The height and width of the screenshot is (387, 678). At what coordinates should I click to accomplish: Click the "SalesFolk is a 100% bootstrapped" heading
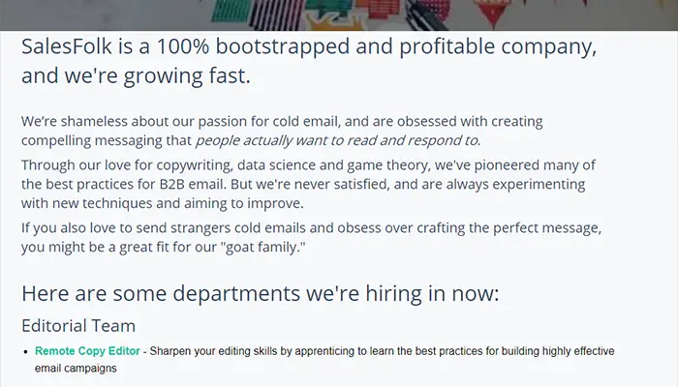[x=309, y=46]
